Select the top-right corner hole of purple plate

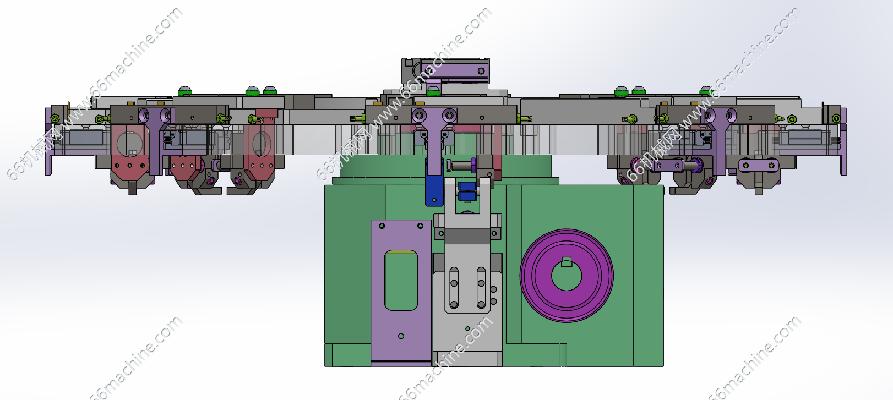tap(421, 226)
